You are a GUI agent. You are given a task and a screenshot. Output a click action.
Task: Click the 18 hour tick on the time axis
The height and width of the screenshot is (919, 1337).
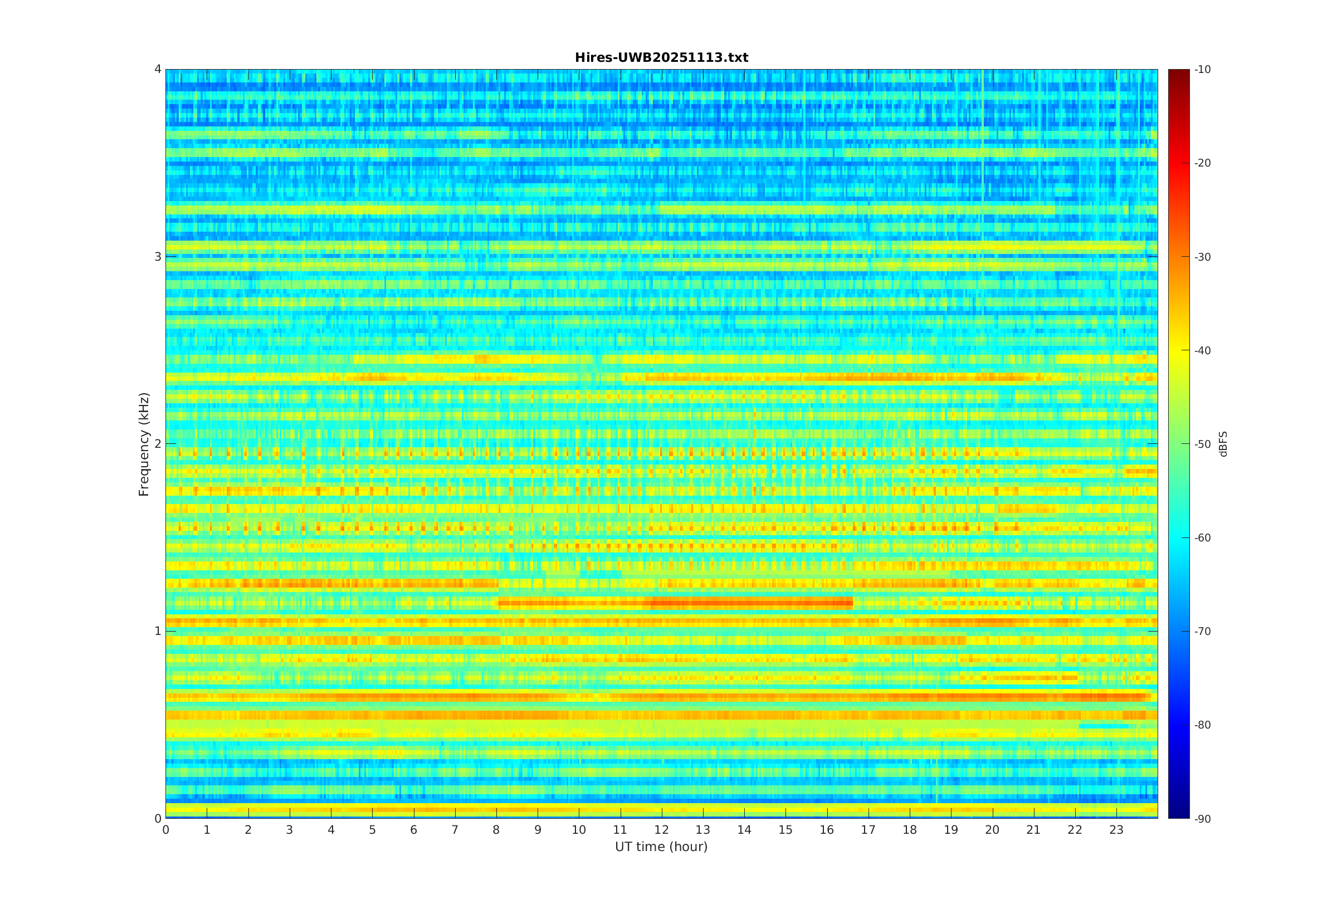910,830
